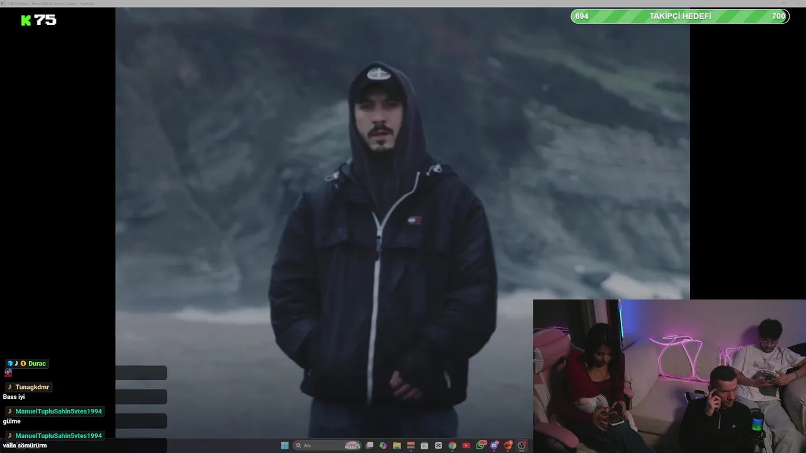Open WhatsApp with unread badge

(x=480, y=445)
